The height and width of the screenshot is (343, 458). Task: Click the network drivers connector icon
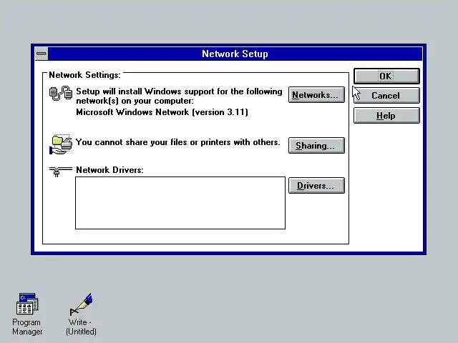(x=60, y=171)
